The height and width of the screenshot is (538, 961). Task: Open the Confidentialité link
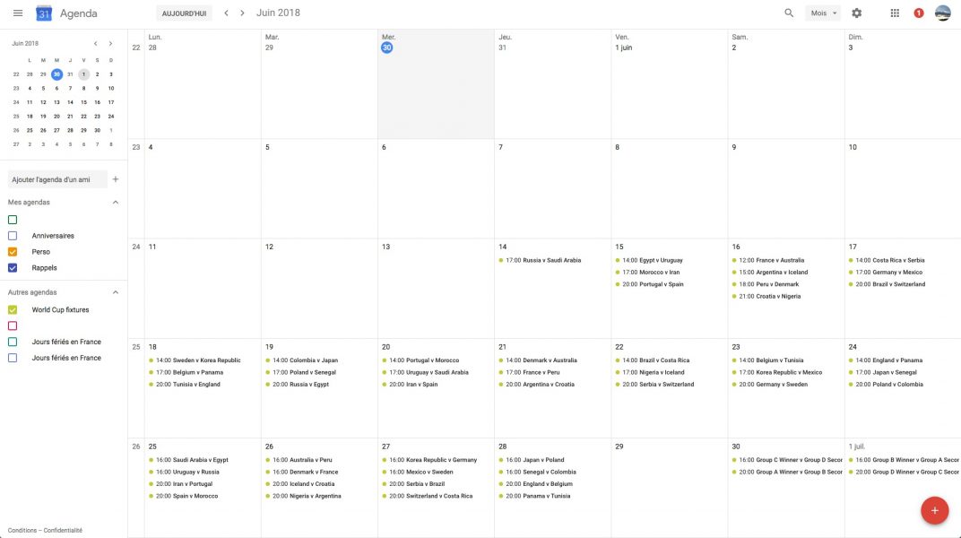tap(63, 531)
